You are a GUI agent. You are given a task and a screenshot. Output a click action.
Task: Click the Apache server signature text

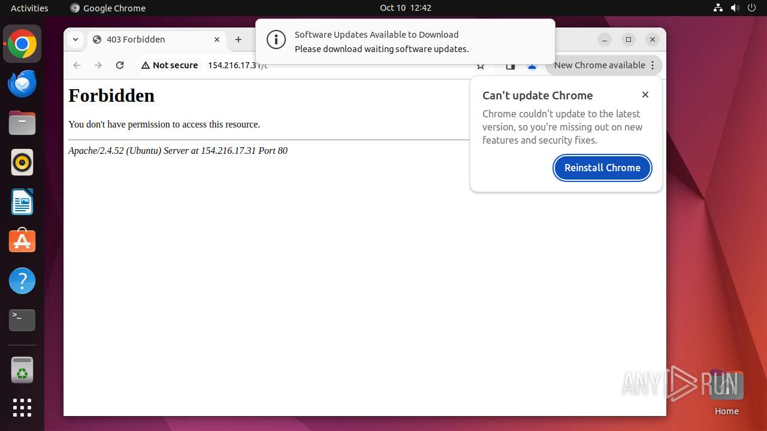[178, 151]
